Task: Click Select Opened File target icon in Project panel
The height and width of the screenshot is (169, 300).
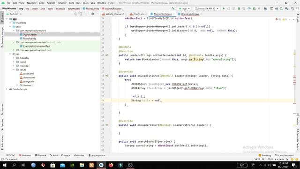Action: (76, 14)
